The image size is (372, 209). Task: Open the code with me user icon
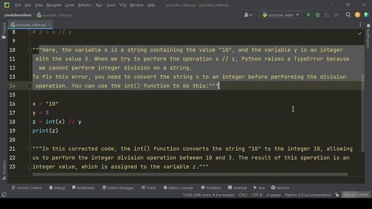pyautogui.click(x=248, y=15)
